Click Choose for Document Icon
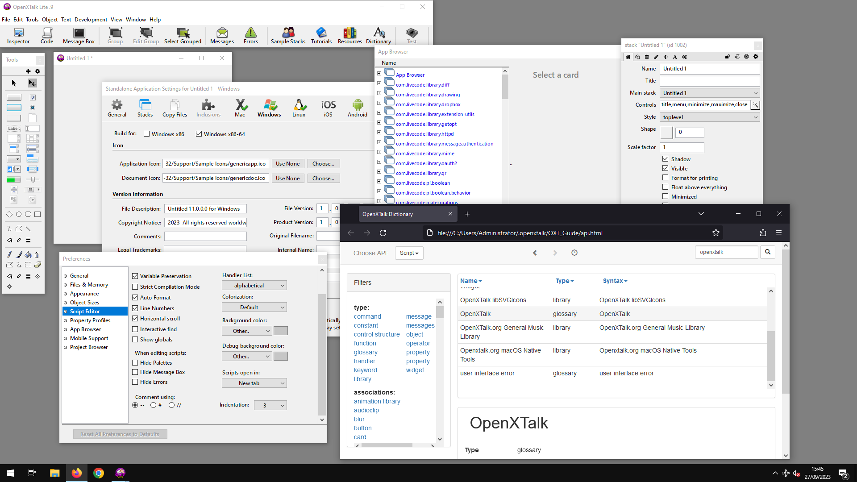857x482 pixels. (x=324, y=179)
